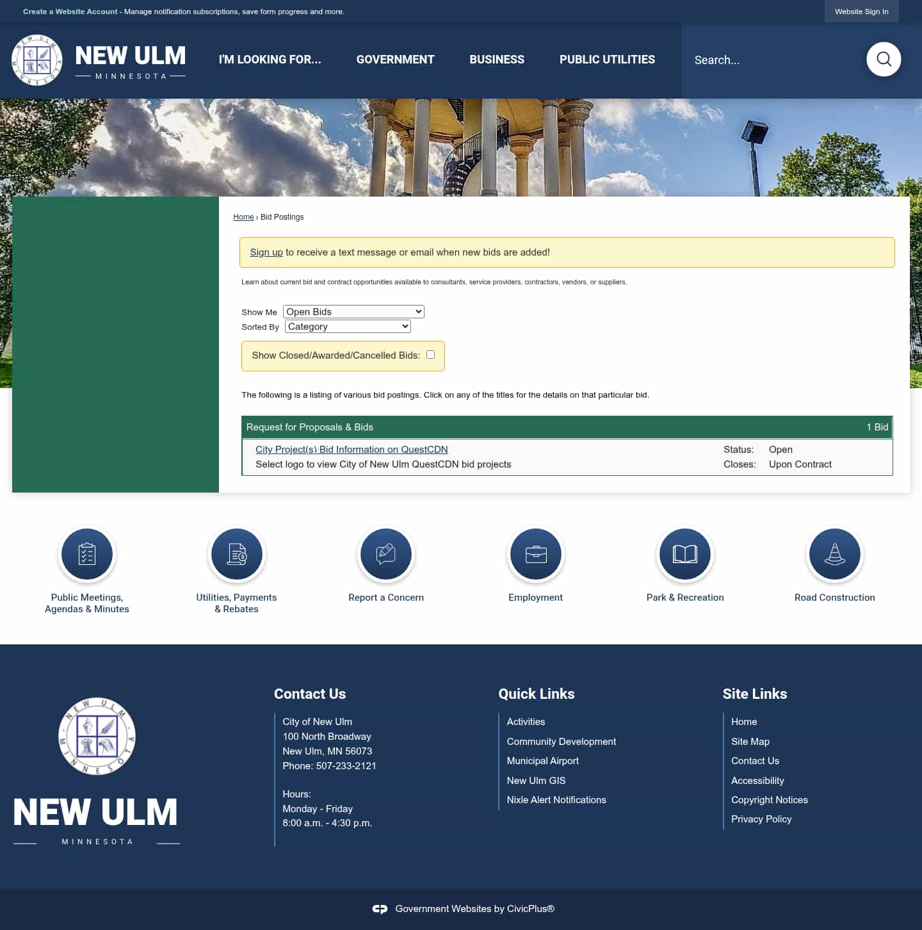Expand the I'M LOOKING FOR... menu
This screenshot has height=930, width=922.
click(270, 60)
